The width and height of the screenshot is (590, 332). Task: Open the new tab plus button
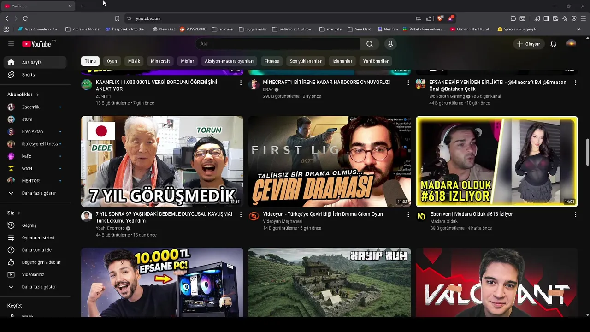point(82,6)
